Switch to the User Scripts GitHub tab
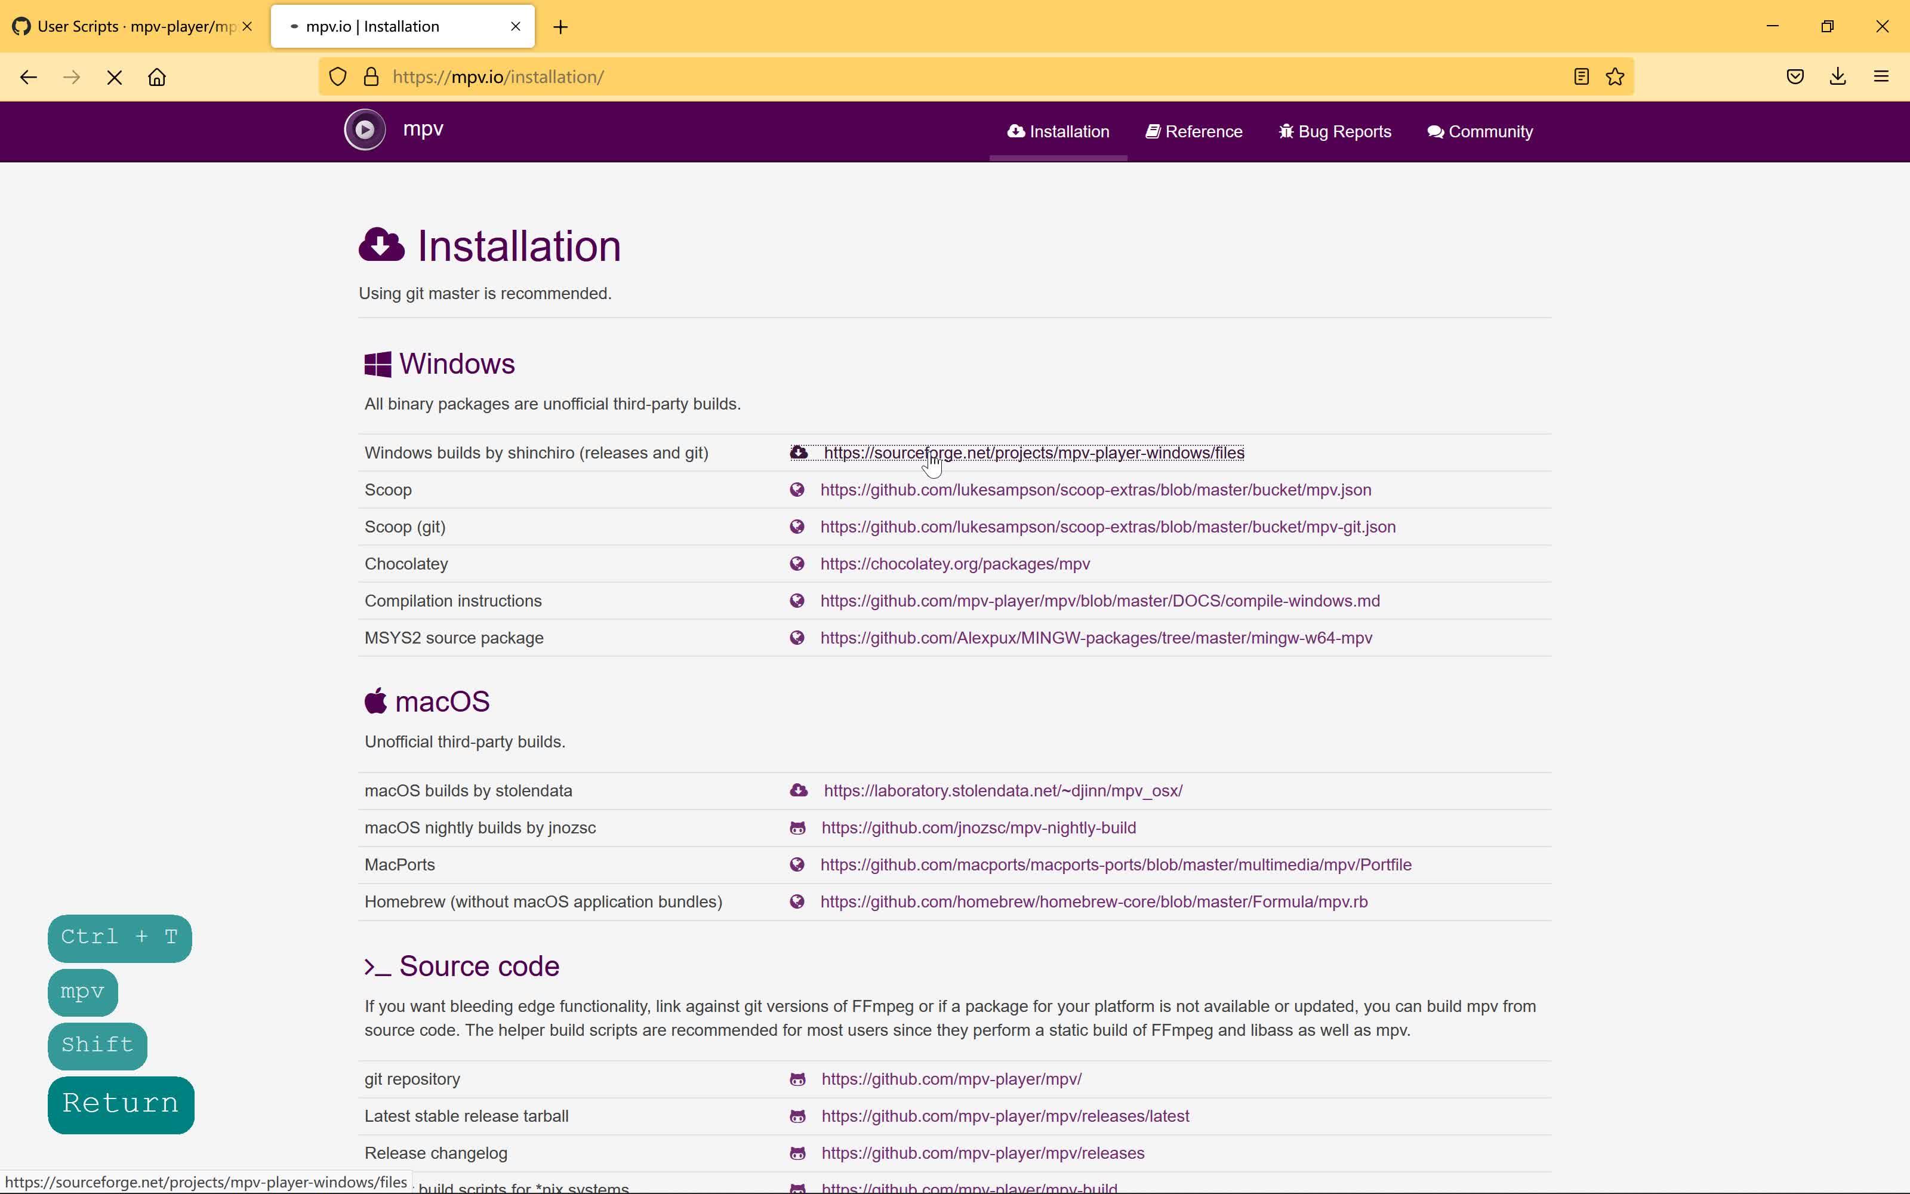Viewport: 1910px width, 1194px height. click(x=127, y=27)
